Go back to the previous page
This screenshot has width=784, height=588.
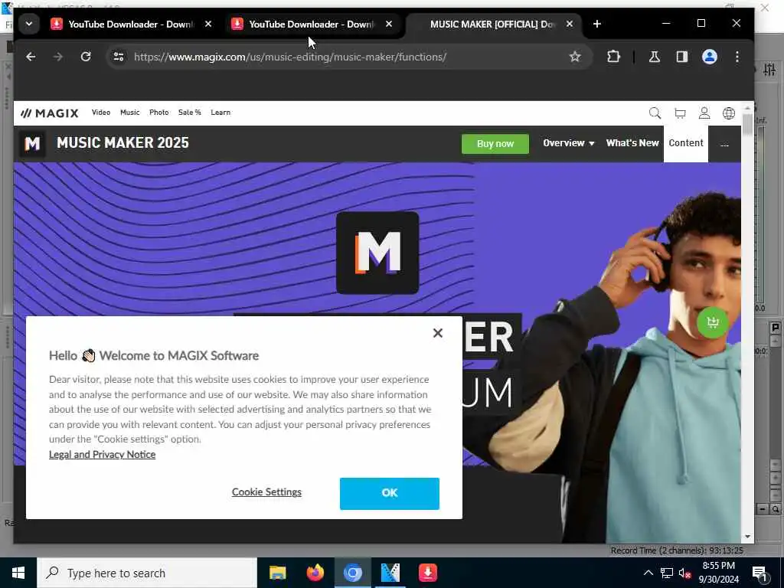(31, 57)
